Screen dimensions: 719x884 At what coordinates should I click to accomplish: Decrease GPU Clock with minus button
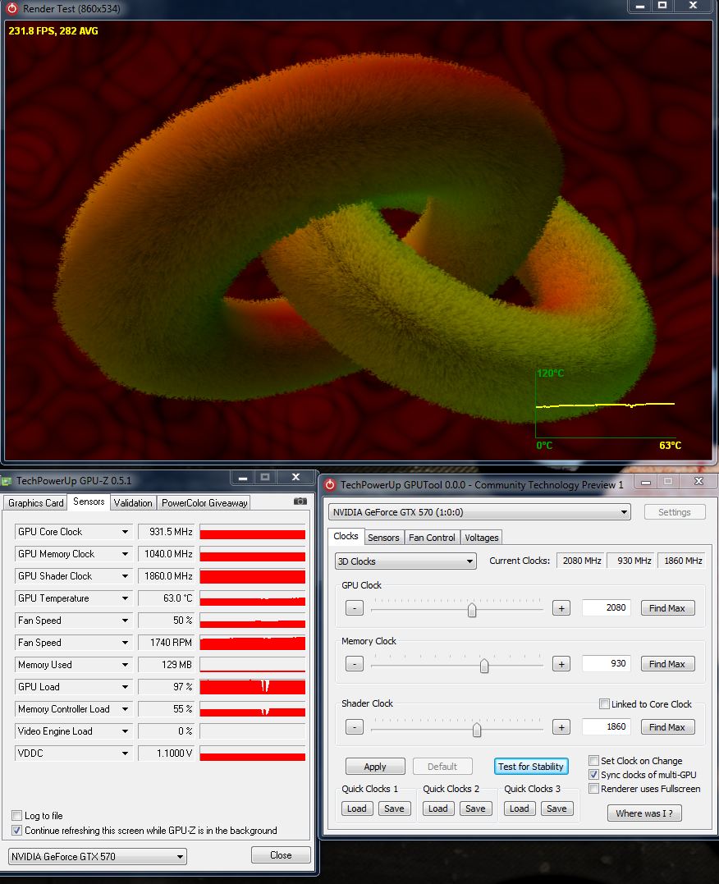coord(354,608)
